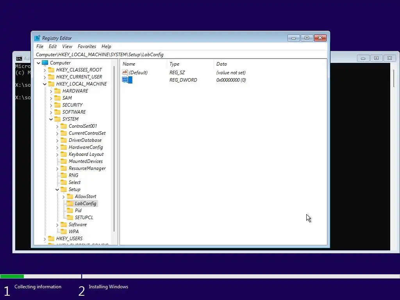Collapse the Computer root node
The image size is (400, 300).
point(39,63)
